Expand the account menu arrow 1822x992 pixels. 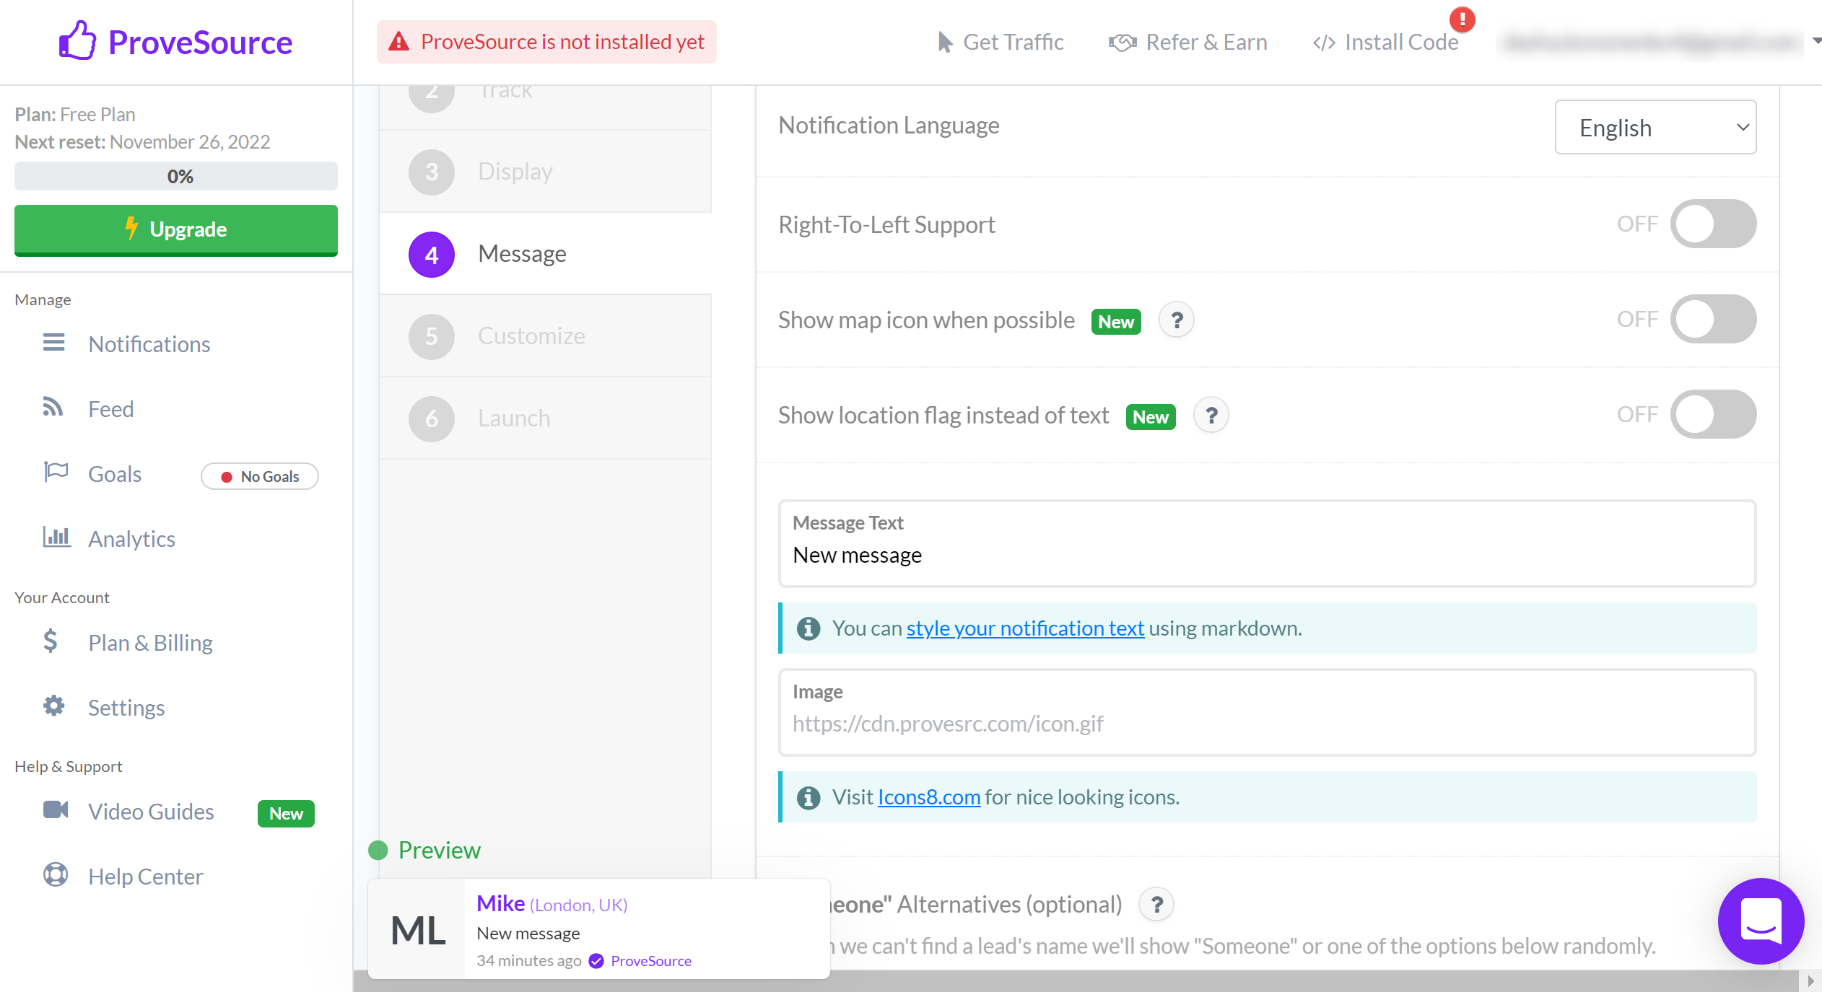pyautogui.click(x=1816, y=42)
